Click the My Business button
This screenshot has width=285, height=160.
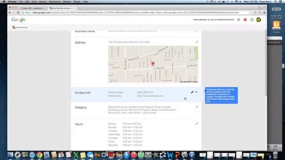(x=20, y=28)
